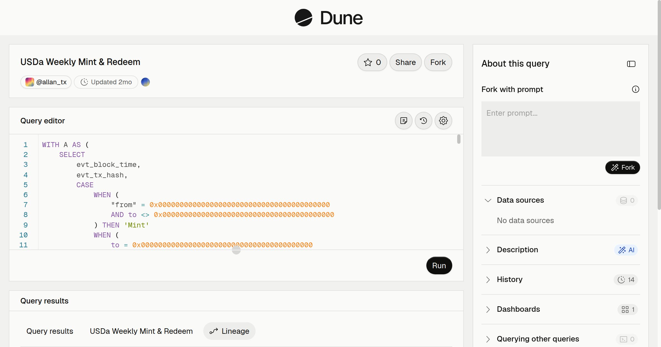Generate description with AI badge
Screen dimensions: 661x347
626,250
